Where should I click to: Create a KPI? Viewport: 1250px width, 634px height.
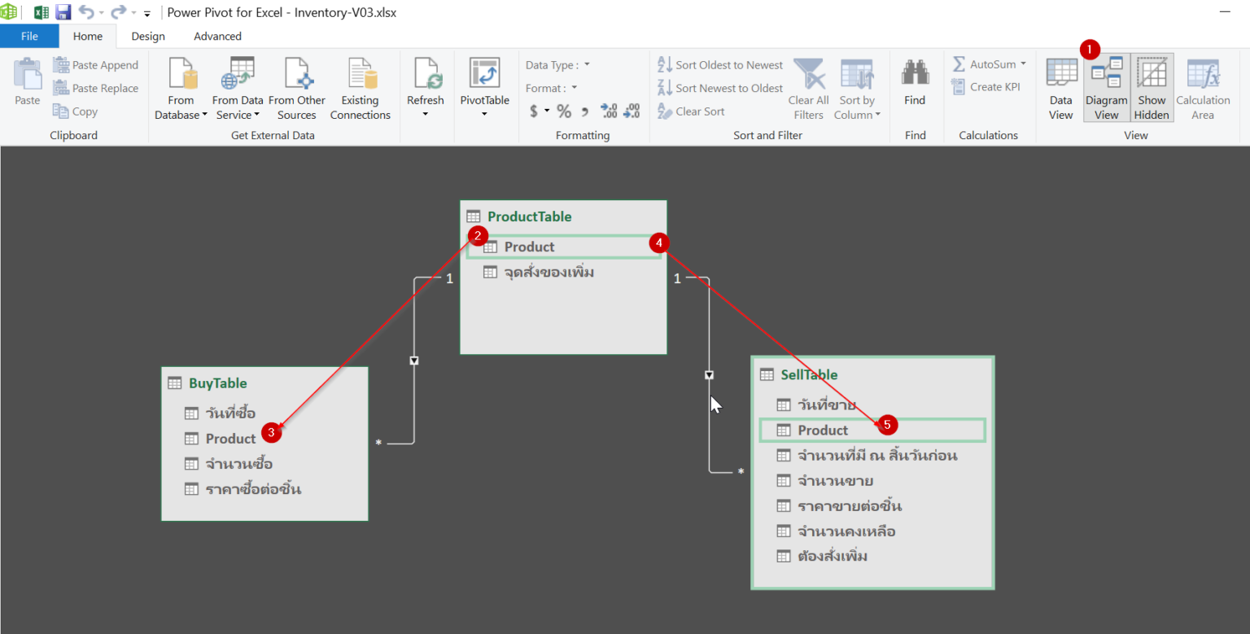989,86
